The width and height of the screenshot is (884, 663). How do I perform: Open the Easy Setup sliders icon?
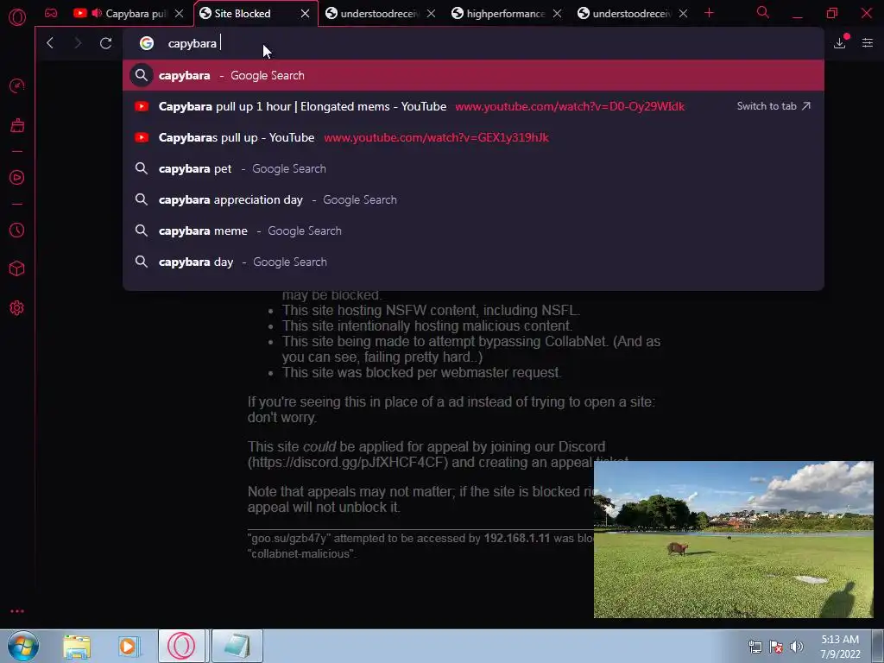(867, 43)
